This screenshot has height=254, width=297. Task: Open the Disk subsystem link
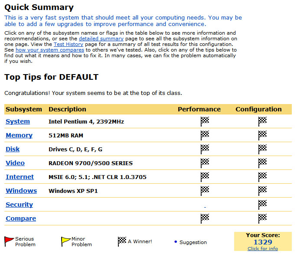pos(13,149)
